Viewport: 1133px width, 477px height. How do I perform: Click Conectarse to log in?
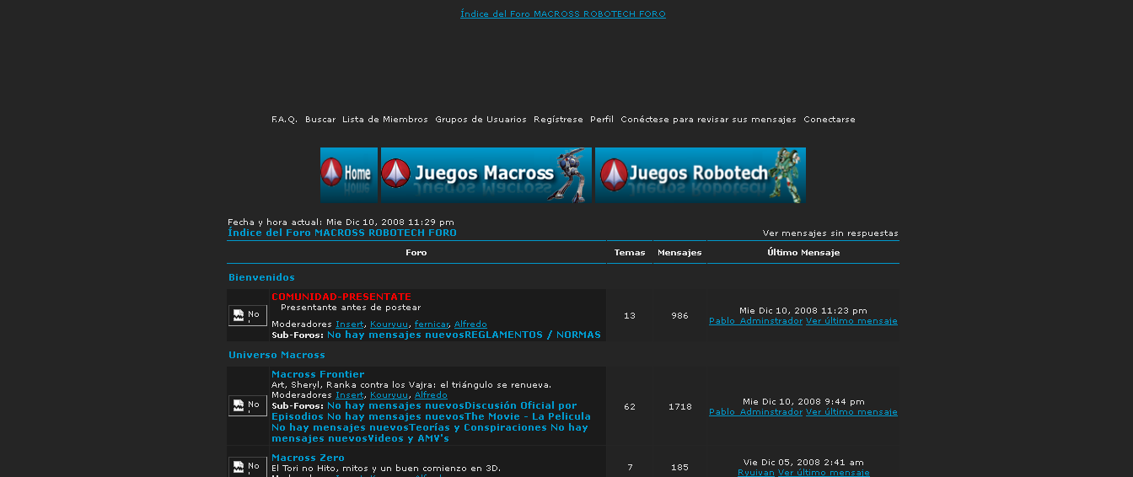click(830, 120)
